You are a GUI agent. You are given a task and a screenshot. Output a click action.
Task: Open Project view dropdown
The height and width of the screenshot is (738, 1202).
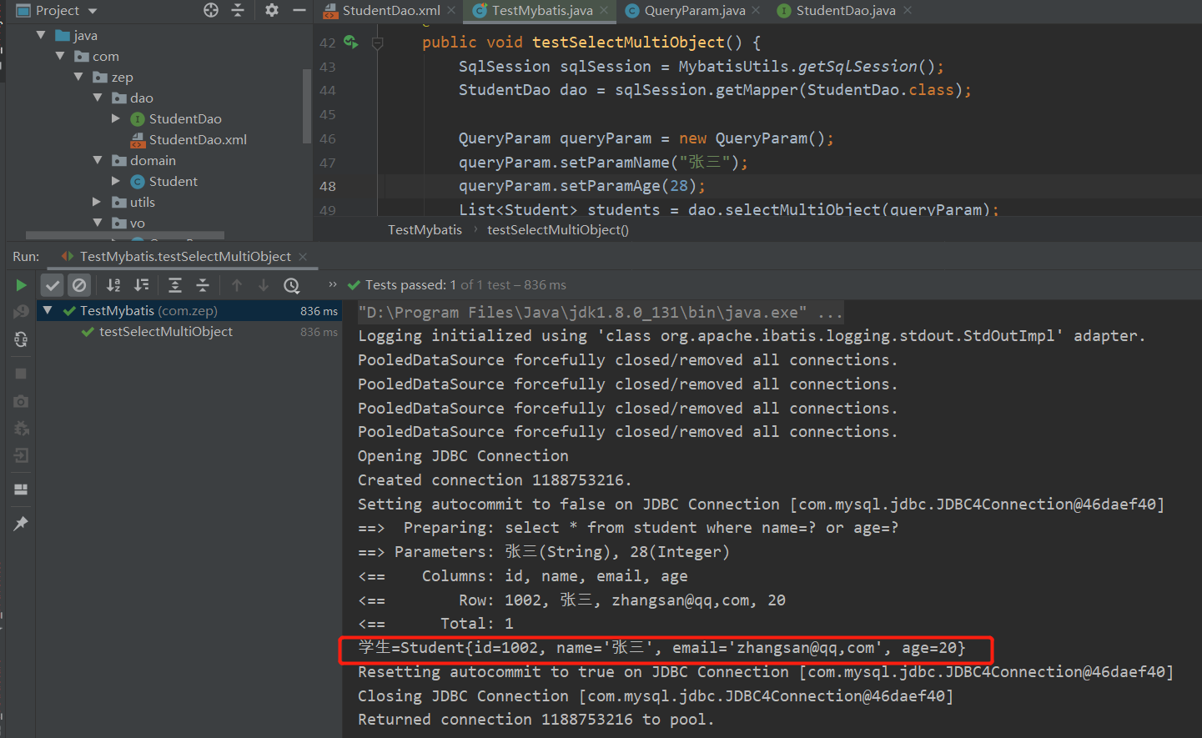tap(93, 12)
